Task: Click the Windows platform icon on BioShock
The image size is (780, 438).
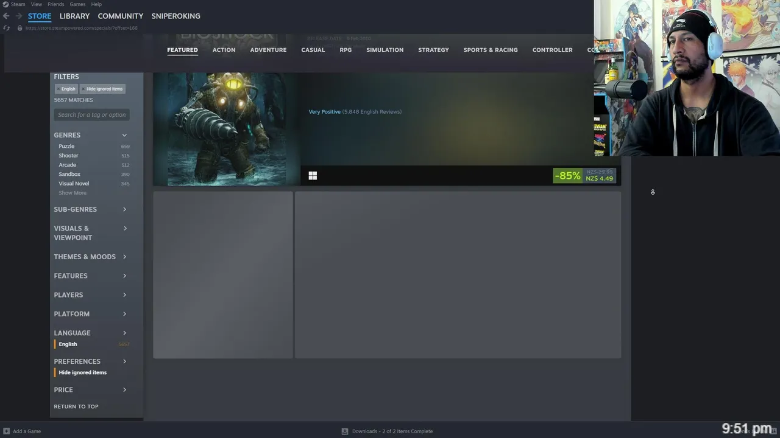Action: point(313,176)
